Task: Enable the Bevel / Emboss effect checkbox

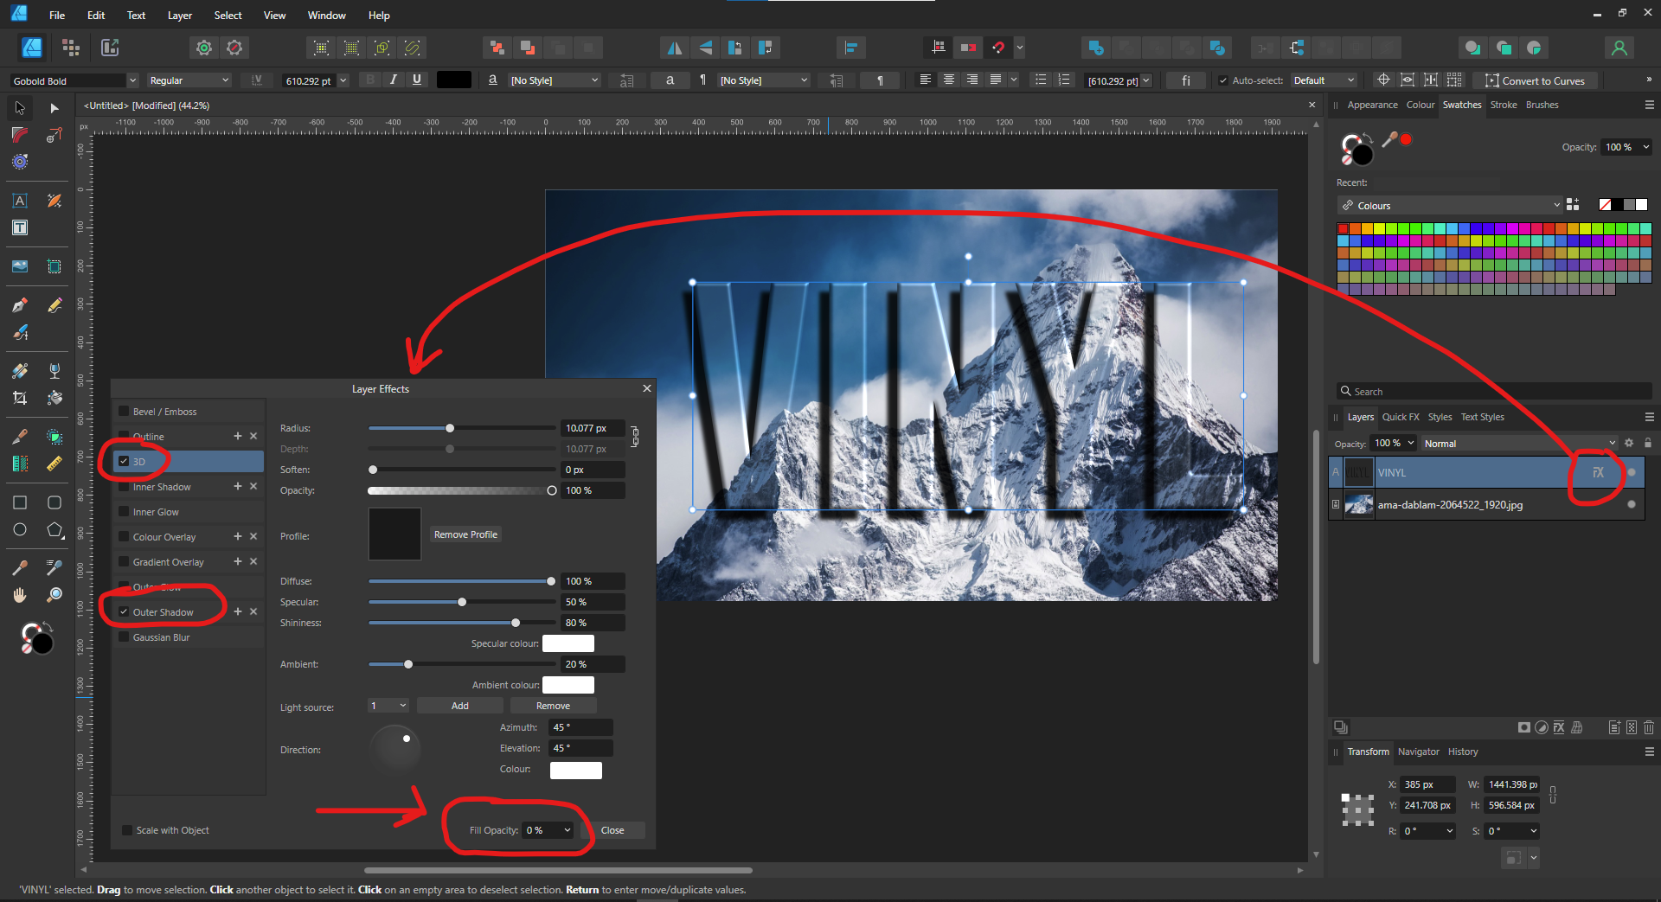Action: (124, 412)
